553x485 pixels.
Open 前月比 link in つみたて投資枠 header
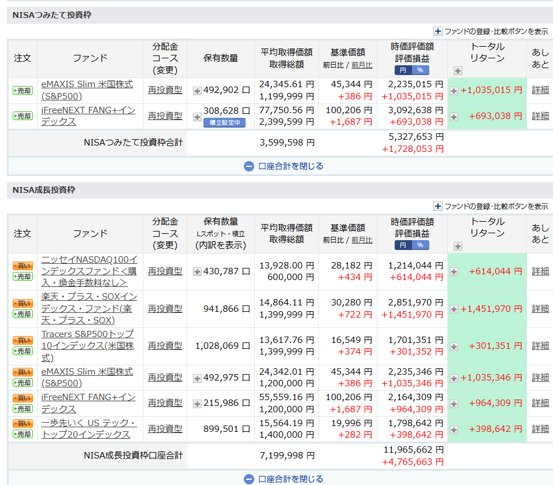[362, 65]
